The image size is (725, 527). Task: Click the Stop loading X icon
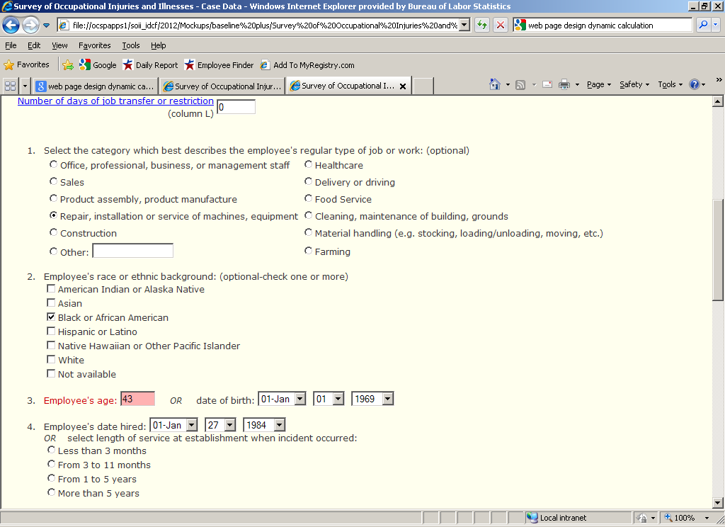pyautogui.click(x=500, y=25)
